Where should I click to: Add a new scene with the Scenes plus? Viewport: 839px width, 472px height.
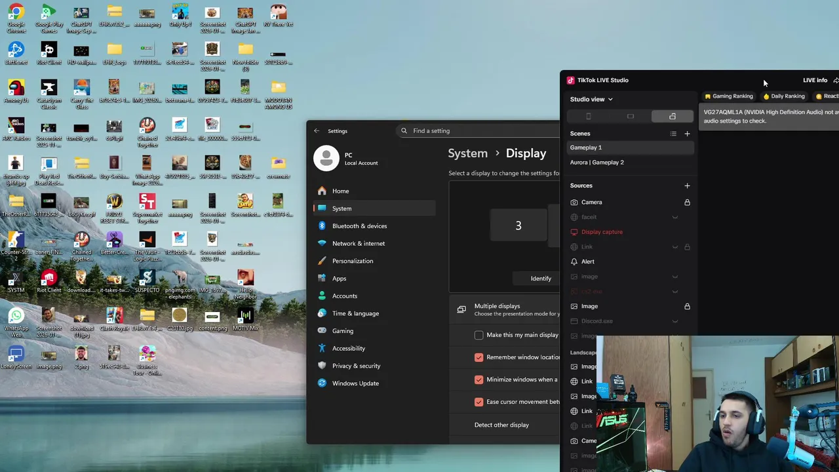tap(687, 134)
